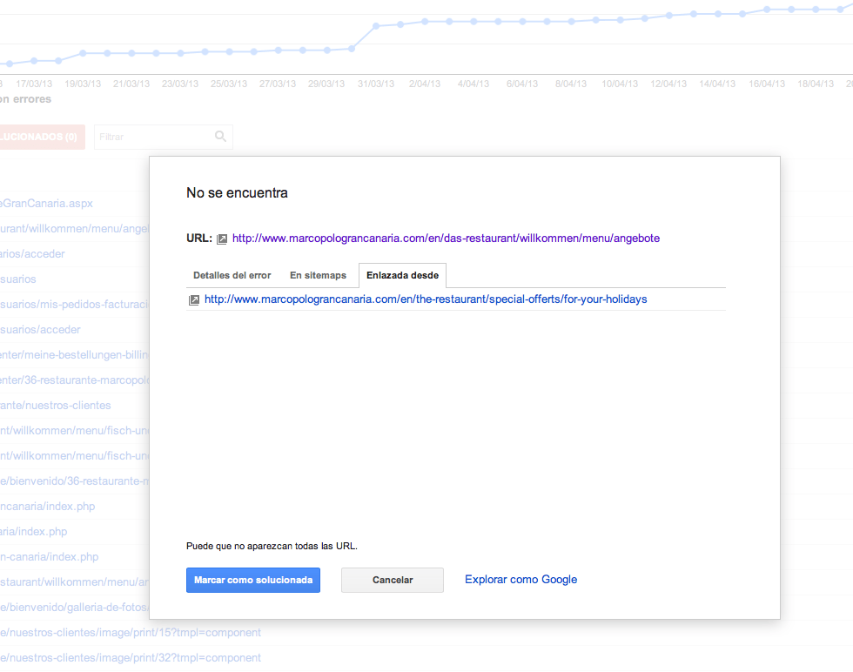Select the arios/acceder error row

click(32, 254)
